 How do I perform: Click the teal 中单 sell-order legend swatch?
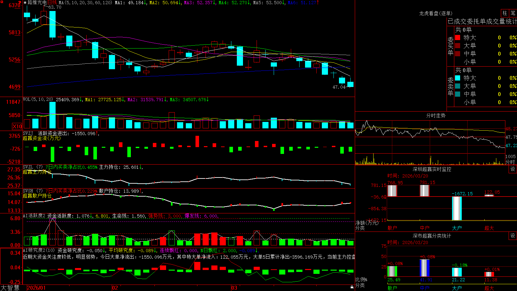tap(458, 94)
